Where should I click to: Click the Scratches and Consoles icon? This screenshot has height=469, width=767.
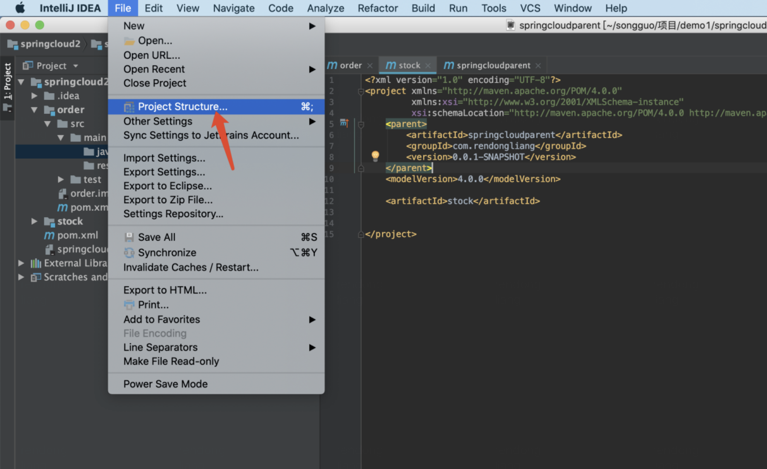(x=36, y=277)
